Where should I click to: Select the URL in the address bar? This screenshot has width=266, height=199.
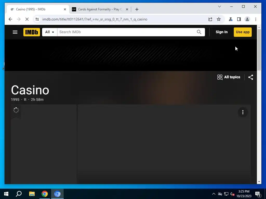95,19
